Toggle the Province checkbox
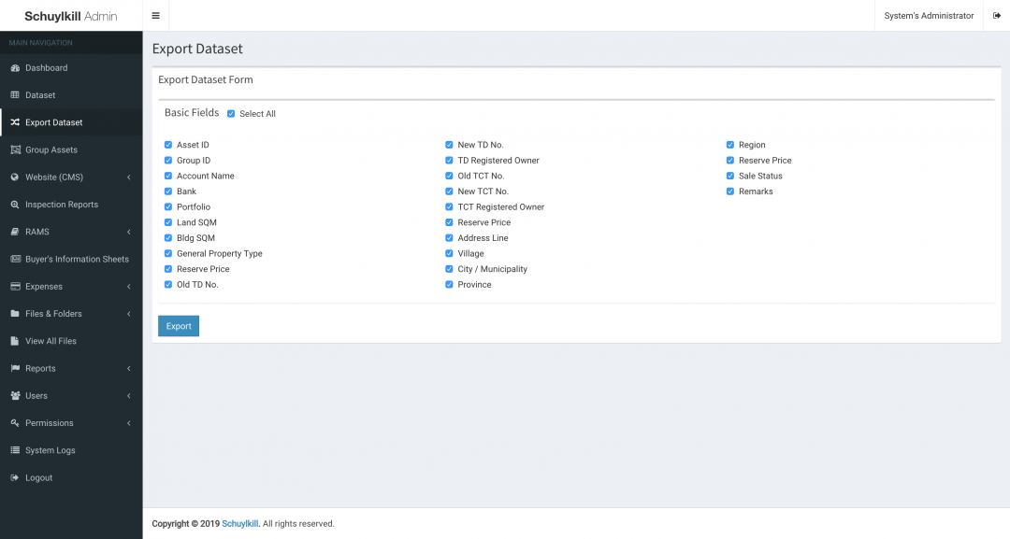Screen dimensions: 1010x539 [449, 284]
